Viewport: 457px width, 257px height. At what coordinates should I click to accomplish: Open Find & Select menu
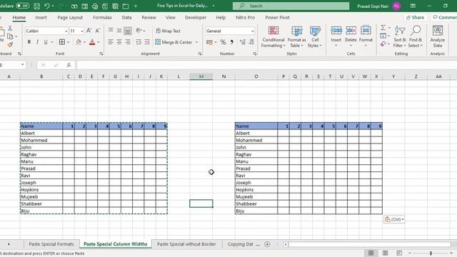coord(416,36)
